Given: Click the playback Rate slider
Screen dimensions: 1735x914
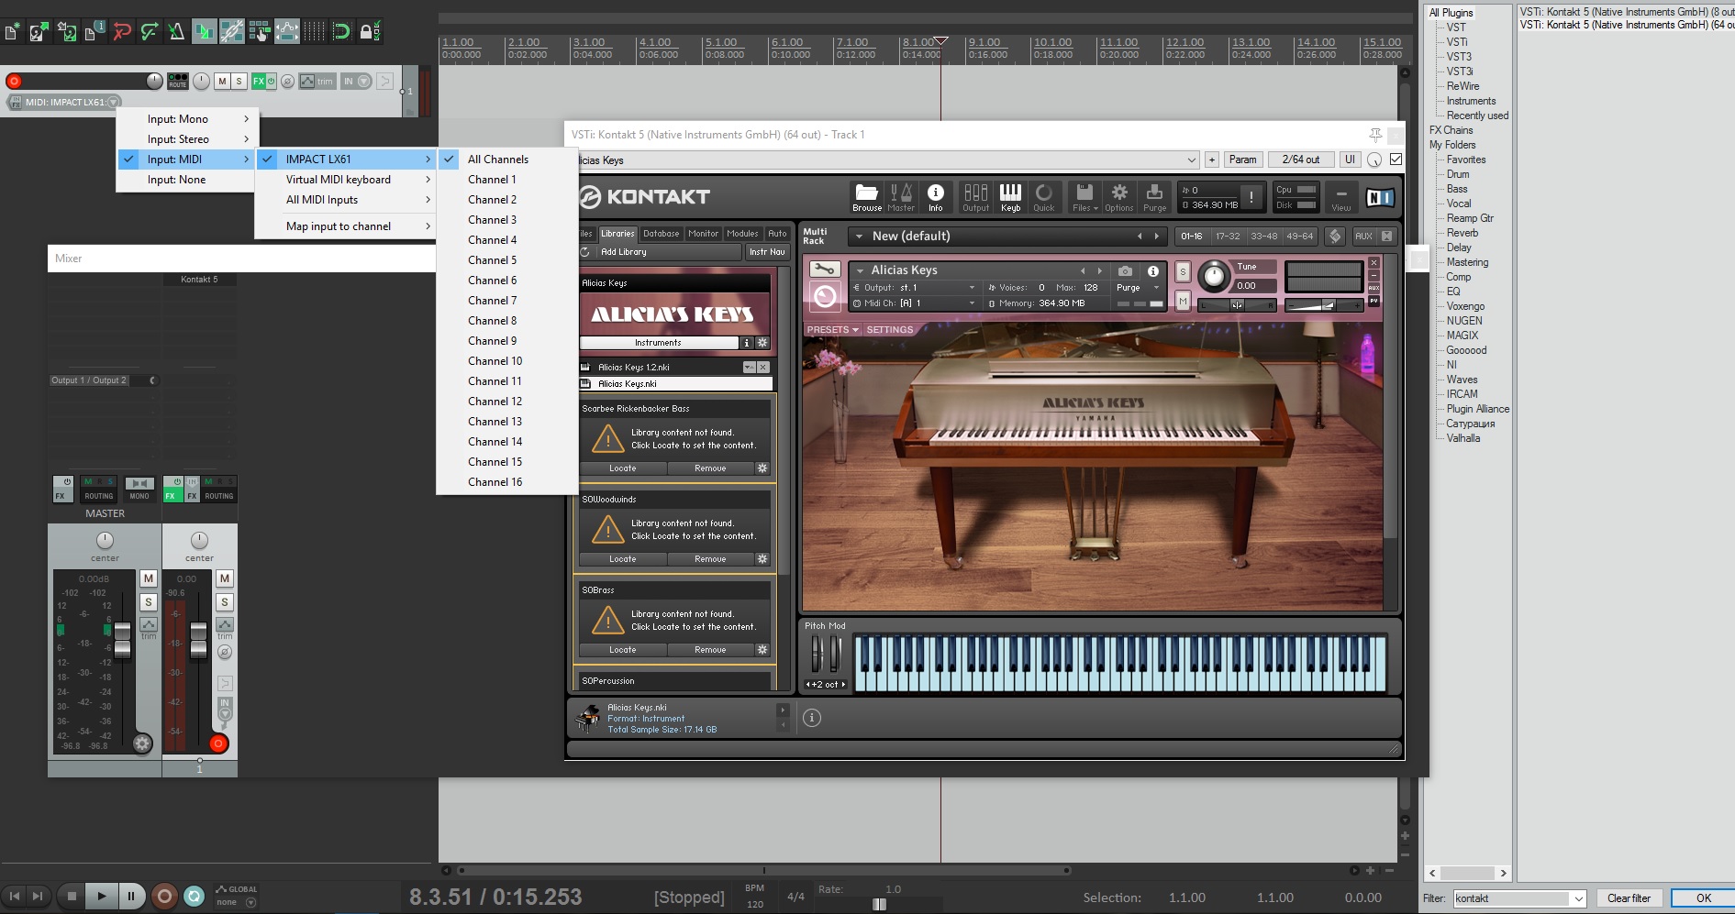Looking at the screenshot, I should pyautogui.click(x=879, y=904).
